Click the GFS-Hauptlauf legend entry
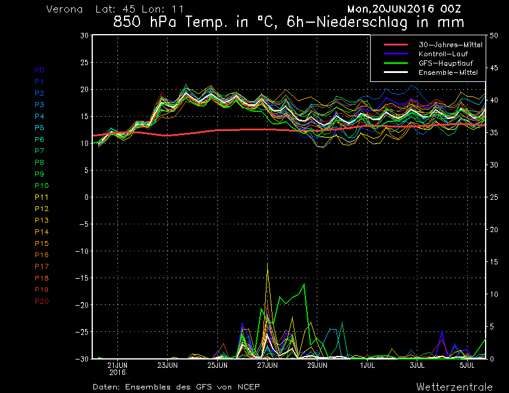The height and width of the screenshot is (393, 509). pyautogui.click(x=446, y=63)
